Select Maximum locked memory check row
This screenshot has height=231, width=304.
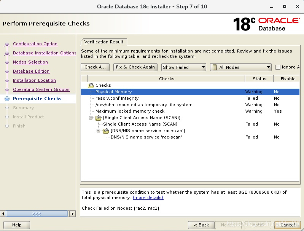coord(190,111)
